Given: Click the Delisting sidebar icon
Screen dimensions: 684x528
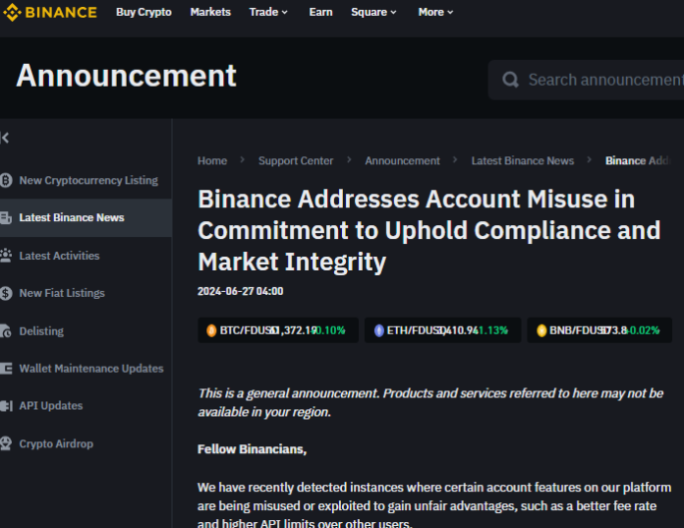Looking at the screenshot, I should [x=6, y=331].
